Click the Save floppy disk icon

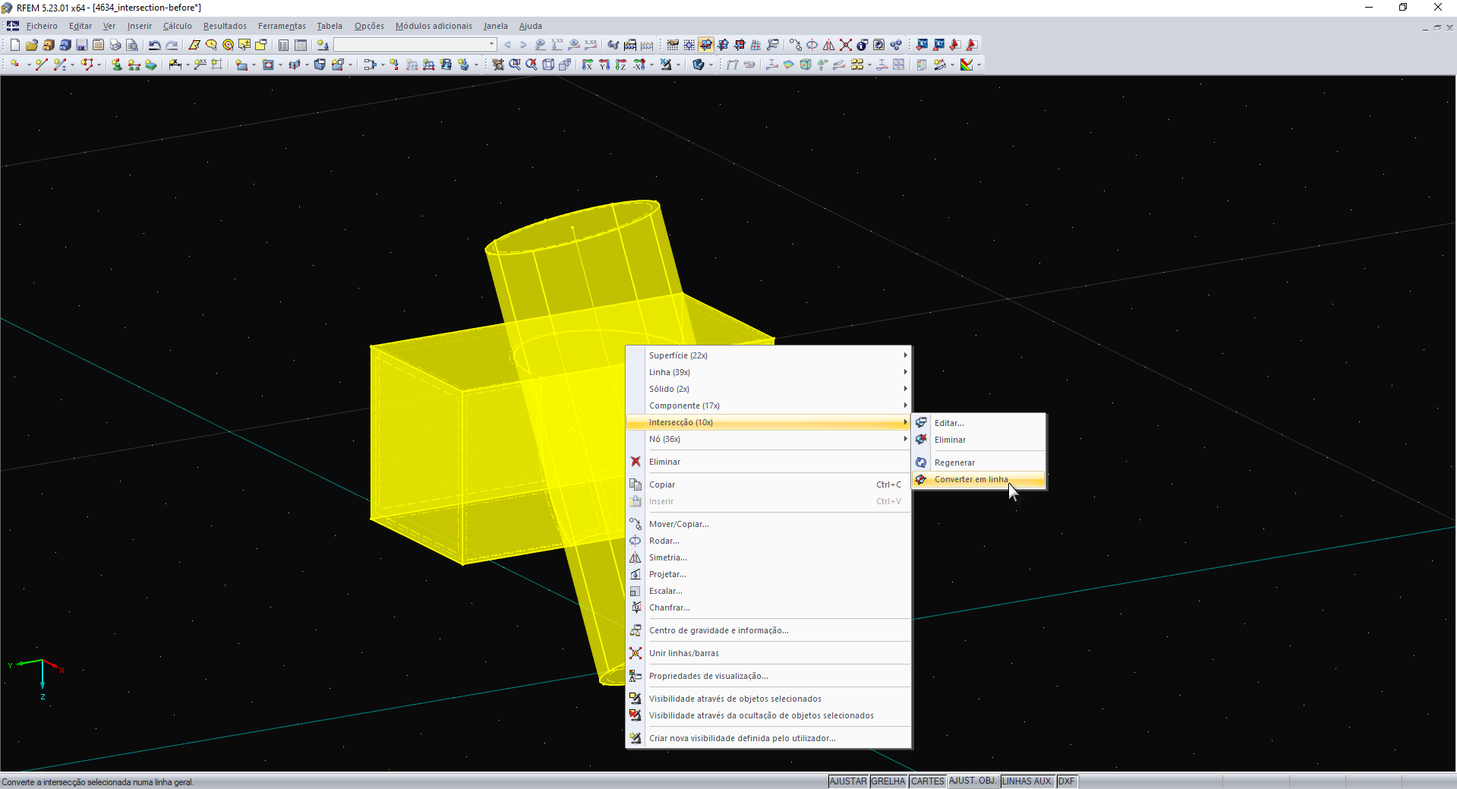pyautogui.click(x=81, y=45)
